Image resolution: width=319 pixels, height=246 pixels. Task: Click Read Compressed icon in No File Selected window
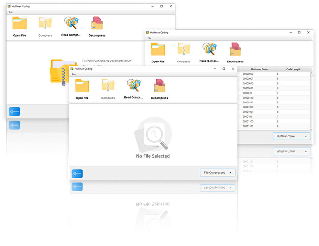[133, 86]
